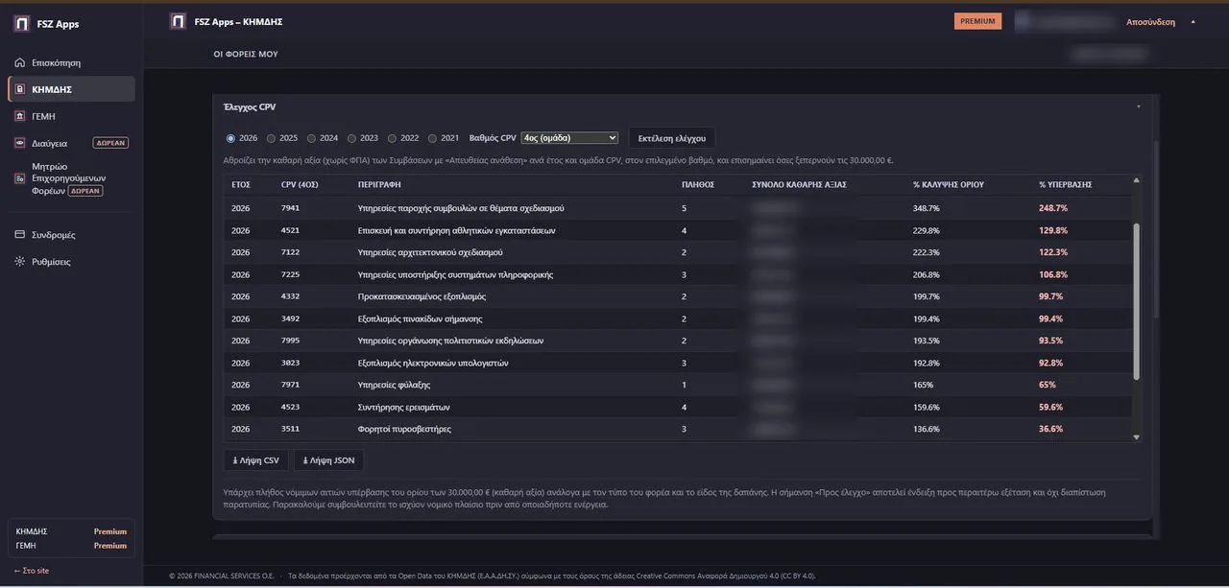Download results with Λήψη CSV

pos(255,460)
